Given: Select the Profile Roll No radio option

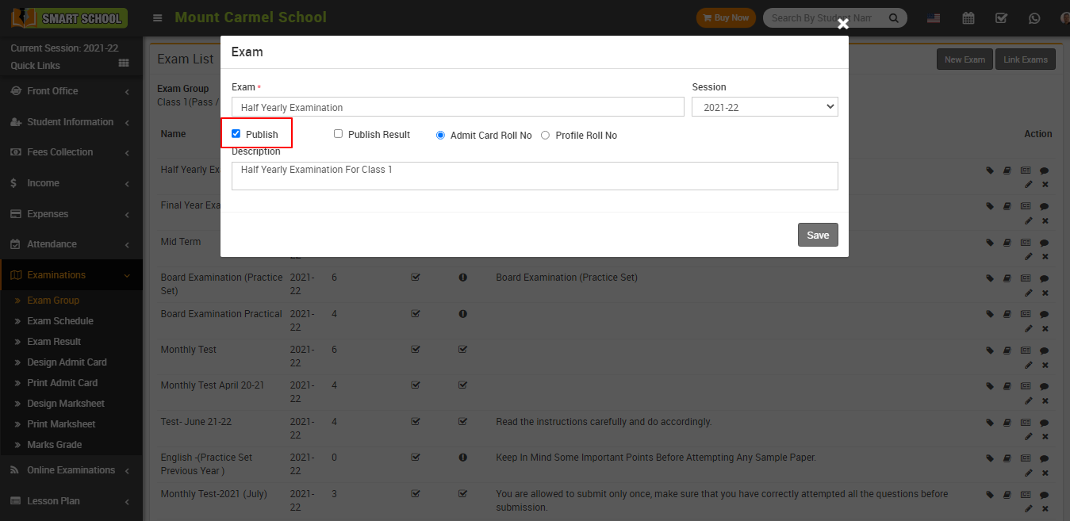Looking at the screenshot, I should point(545,136).
